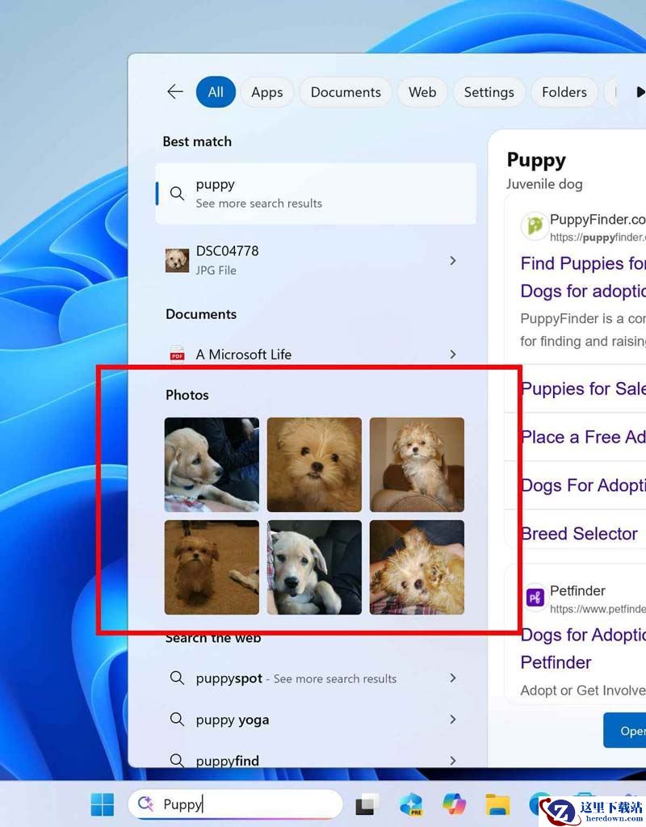The width and height of the screenshot is (646, 827).
Task: Expand A Microsoft Life result chevron
Action: (452, 355)
